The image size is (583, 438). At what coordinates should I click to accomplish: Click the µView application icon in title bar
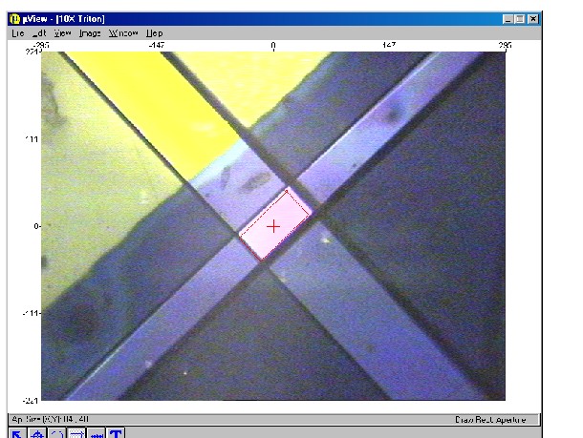click(14, 18)
